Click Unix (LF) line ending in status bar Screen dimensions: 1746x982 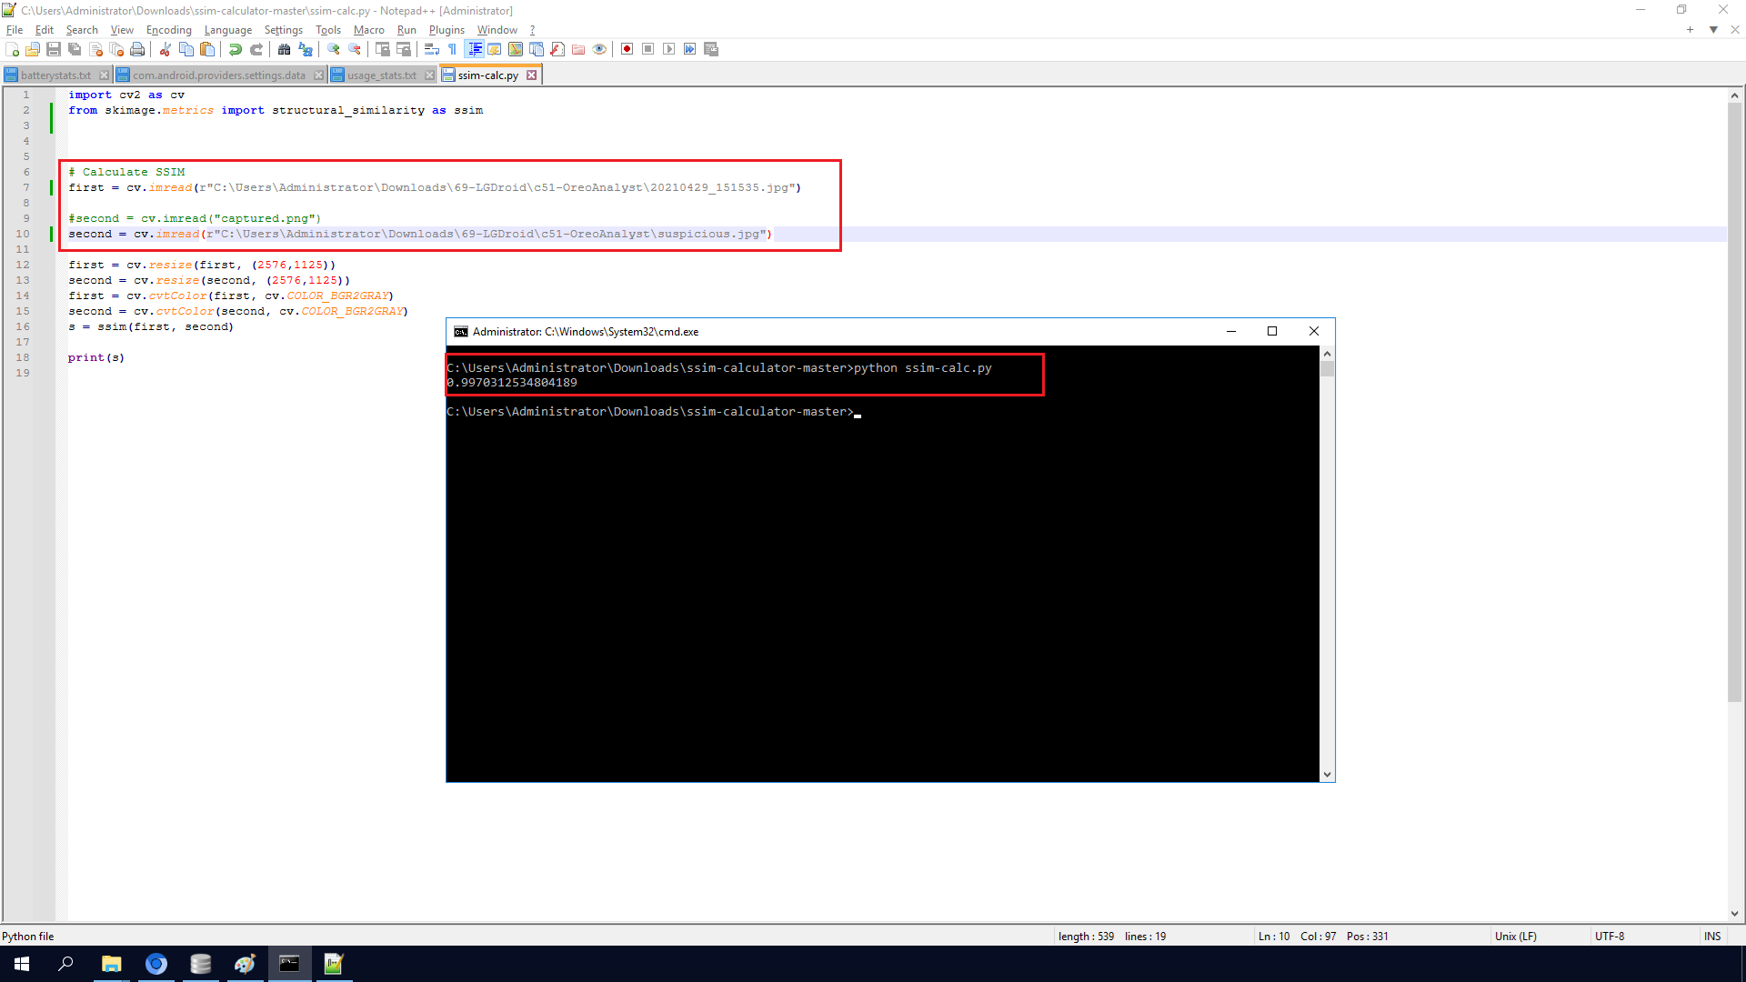click(1515, 936)
